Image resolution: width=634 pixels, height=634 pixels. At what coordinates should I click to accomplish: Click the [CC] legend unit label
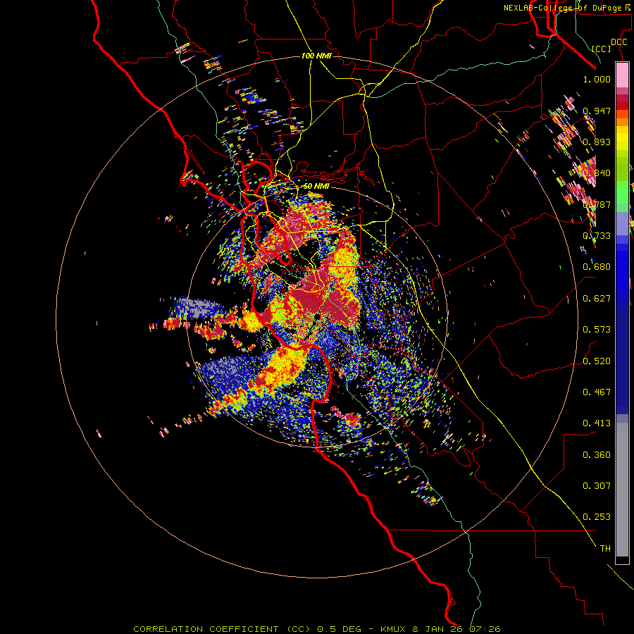602,49
